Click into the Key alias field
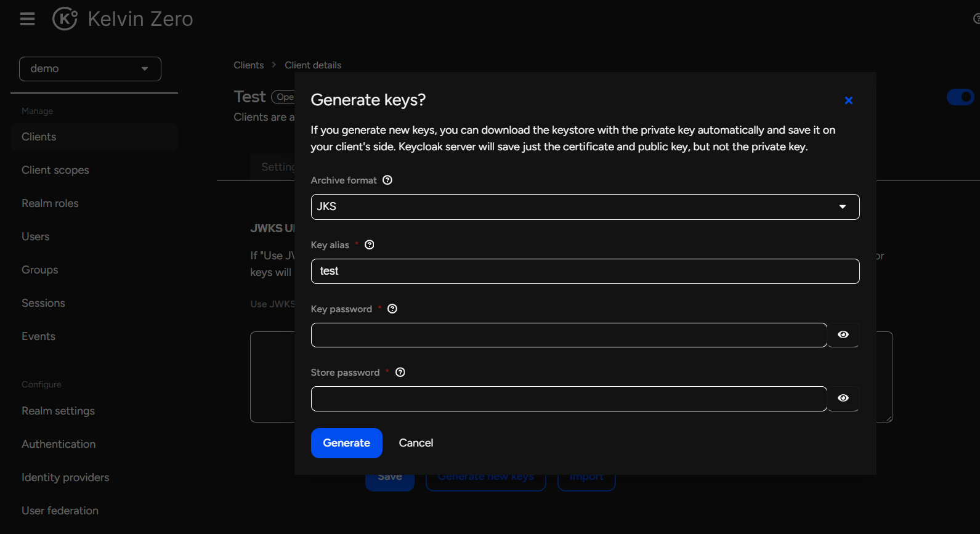The image size is (980, 534). 585,271
